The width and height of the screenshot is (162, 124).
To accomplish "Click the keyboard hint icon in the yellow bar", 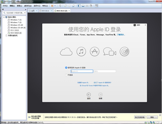I will (29, 117).
